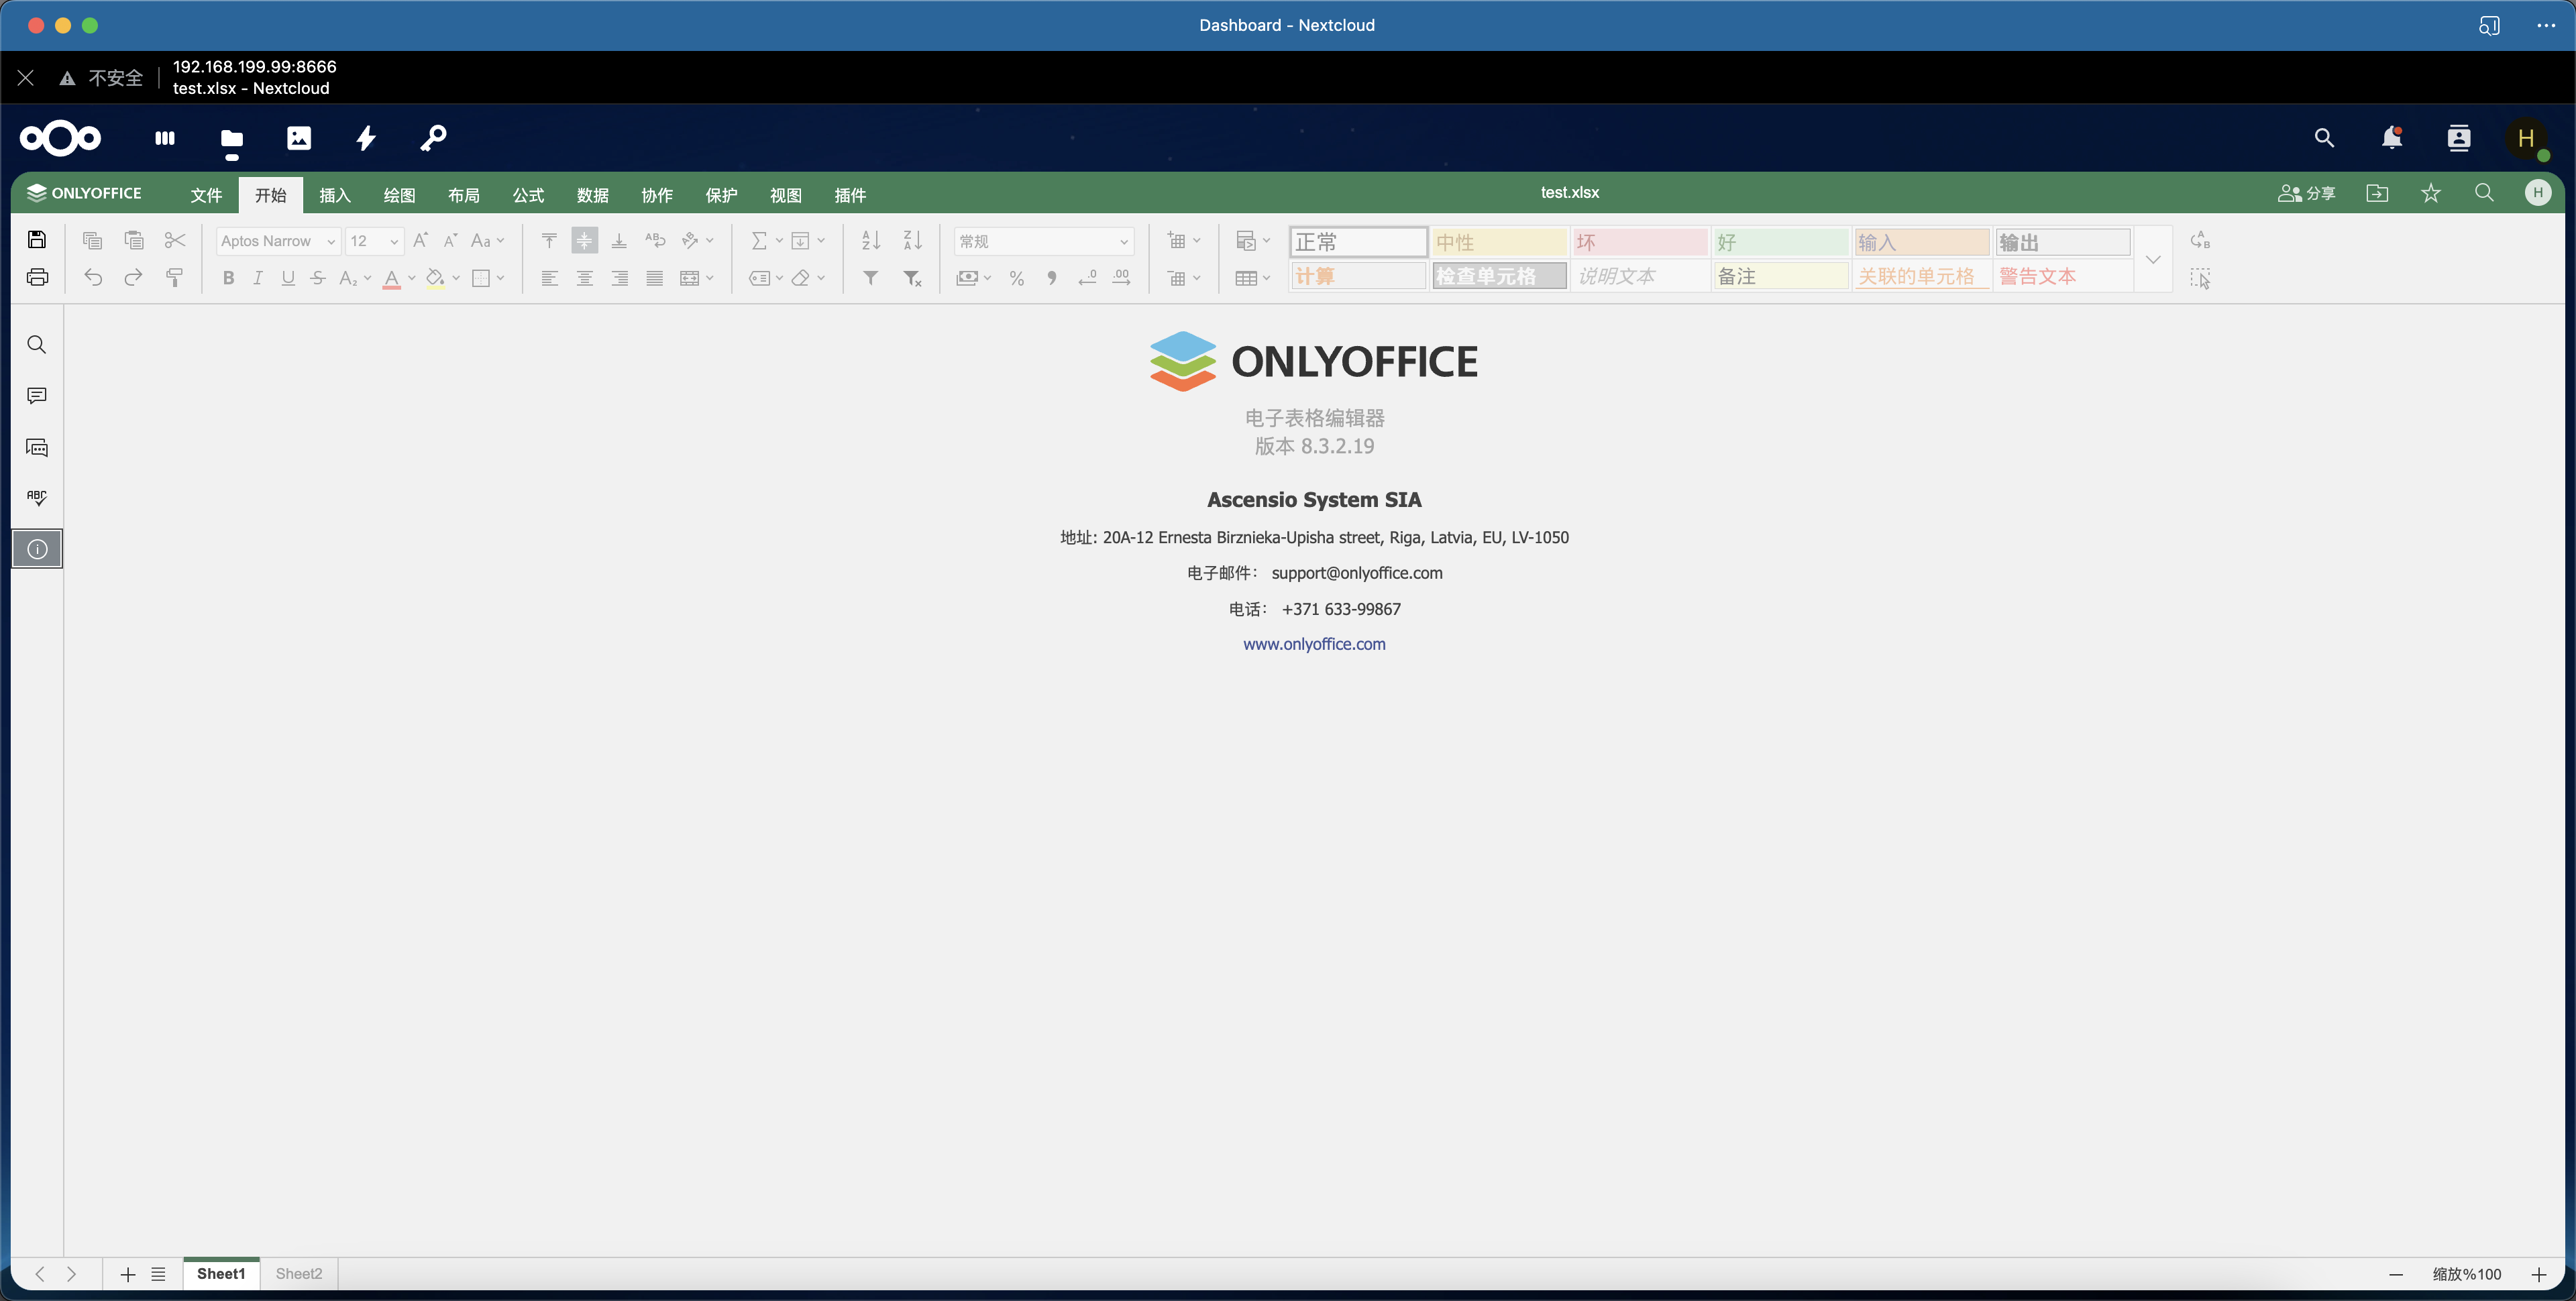
Task: Click the Filter funnel icon
Action: coord(871,278)
